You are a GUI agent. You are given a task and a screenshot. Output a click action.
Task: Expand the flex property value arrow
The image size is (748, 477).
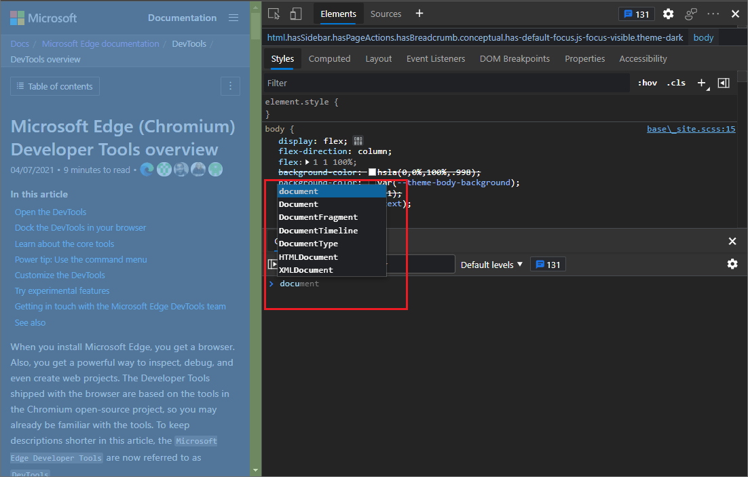305,161
